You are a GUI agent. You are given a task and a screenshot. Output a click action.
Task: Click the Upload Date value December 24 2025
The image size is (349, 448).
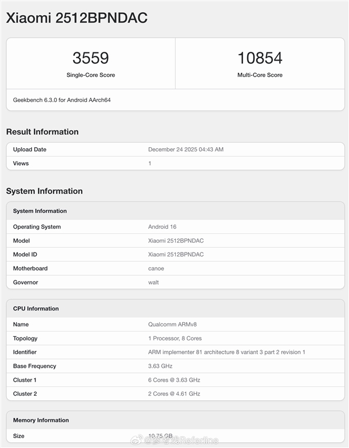point(186,150)
